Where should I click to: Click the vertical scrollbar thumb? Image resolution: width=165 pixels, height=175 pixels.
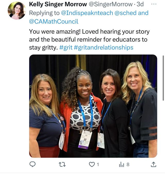click(x=163, y=78)
